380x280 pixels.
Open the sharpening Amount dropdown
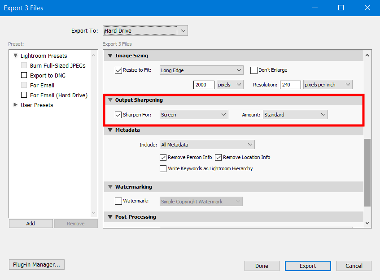point(295,115)
